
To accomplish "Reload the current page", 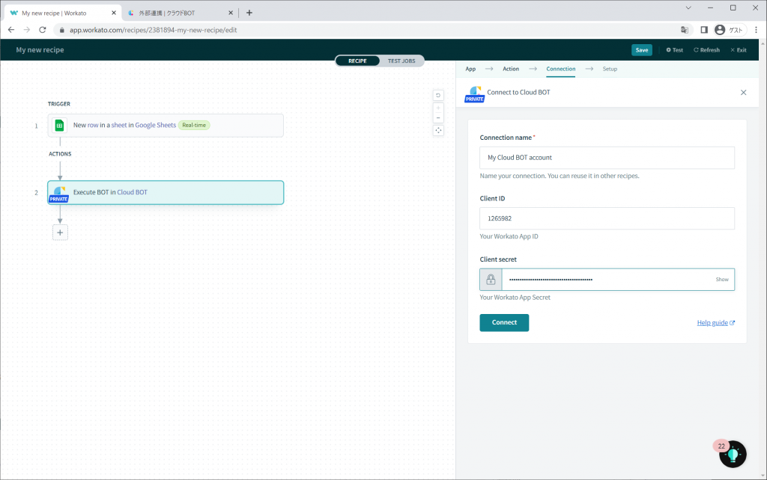I will point(43,30).
